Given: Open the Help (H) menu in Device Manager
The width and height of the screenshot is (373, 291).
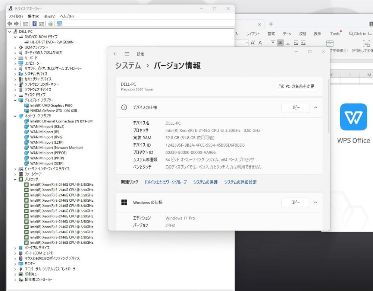Looking at the screenshot, I should coord(67,16).
